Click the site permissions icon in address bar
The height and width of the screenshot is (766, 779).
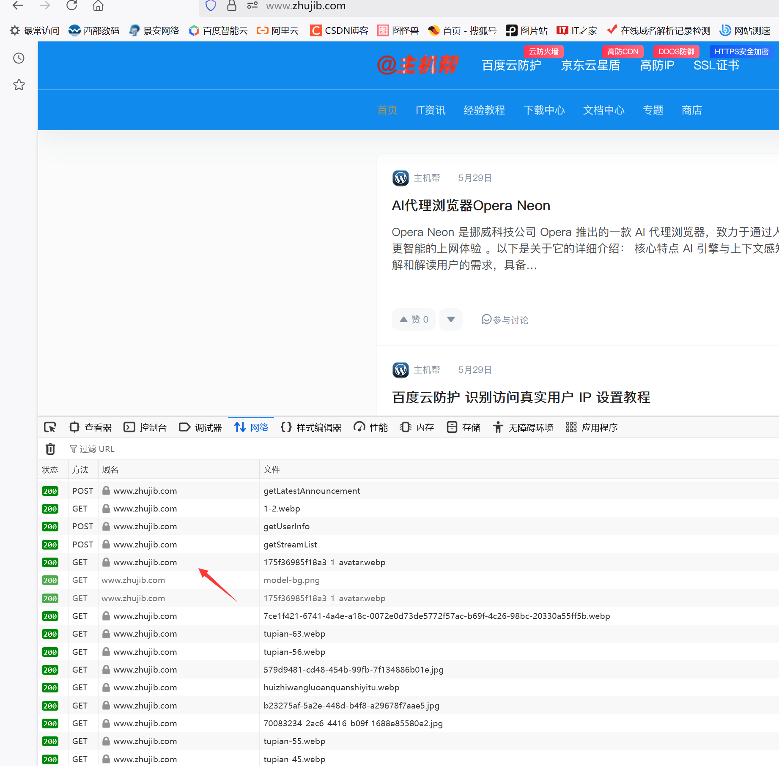[252, 5]
